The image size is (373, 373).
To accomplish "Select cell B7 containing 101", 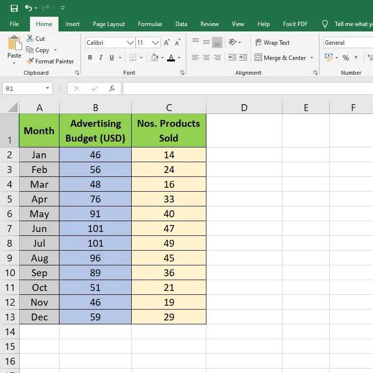I will click(95, 229).
